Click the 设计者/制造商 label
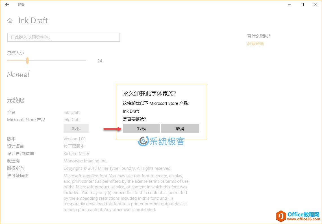This screenshot has height=224, width=322. [21, 154]
